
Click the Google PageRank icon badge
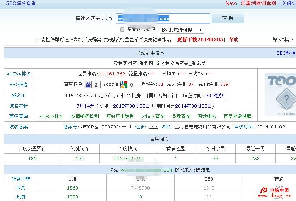point(128,84)
